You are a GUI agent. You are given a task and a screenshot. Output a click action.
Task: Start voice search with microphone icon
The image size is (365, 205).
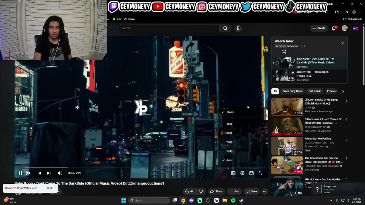(x=238, y=28)
